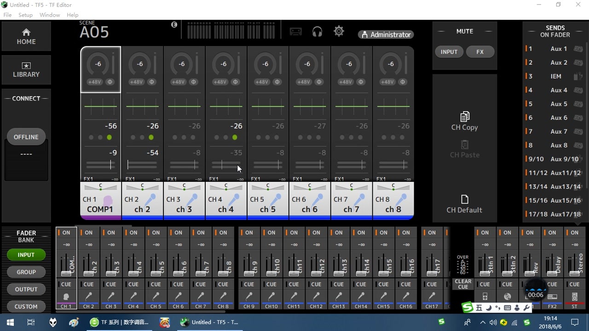Select Aux 9/10 sends on fader
This screenshot has height=331, width=589.
(555, 159)
